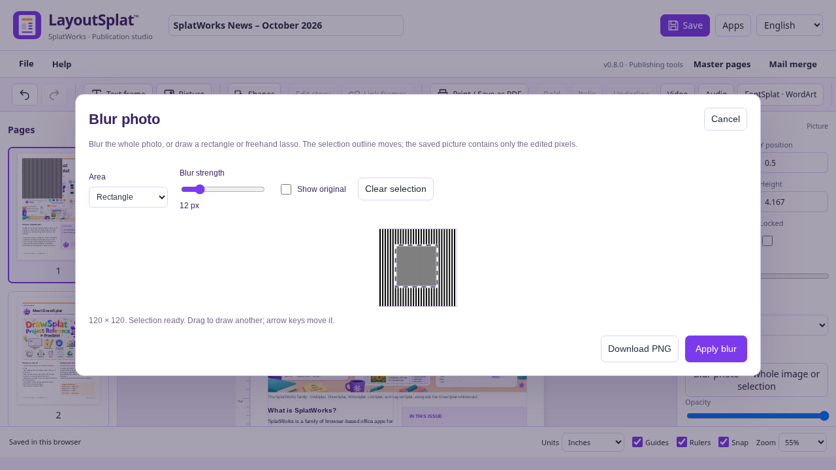
Task: Select the page 2 thumbnail
Action: [58, 359]
